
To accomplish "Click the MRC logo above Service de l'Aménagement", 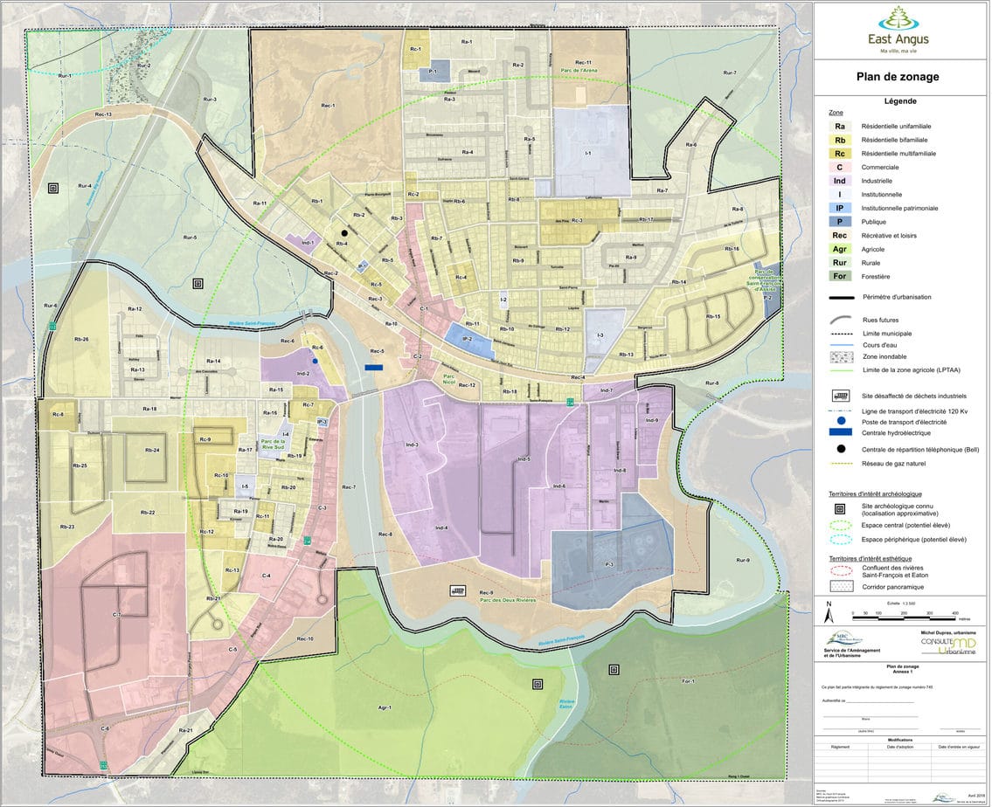I will [841, 639].
